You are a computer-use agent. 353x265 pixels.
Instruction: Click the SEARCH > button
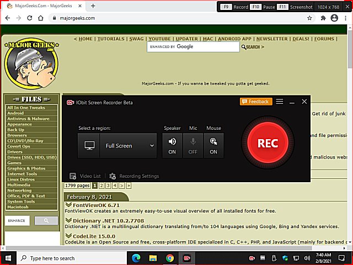(253, 47)
